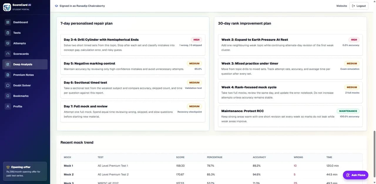Click the 'Exam simulation' label

[350, 69]
